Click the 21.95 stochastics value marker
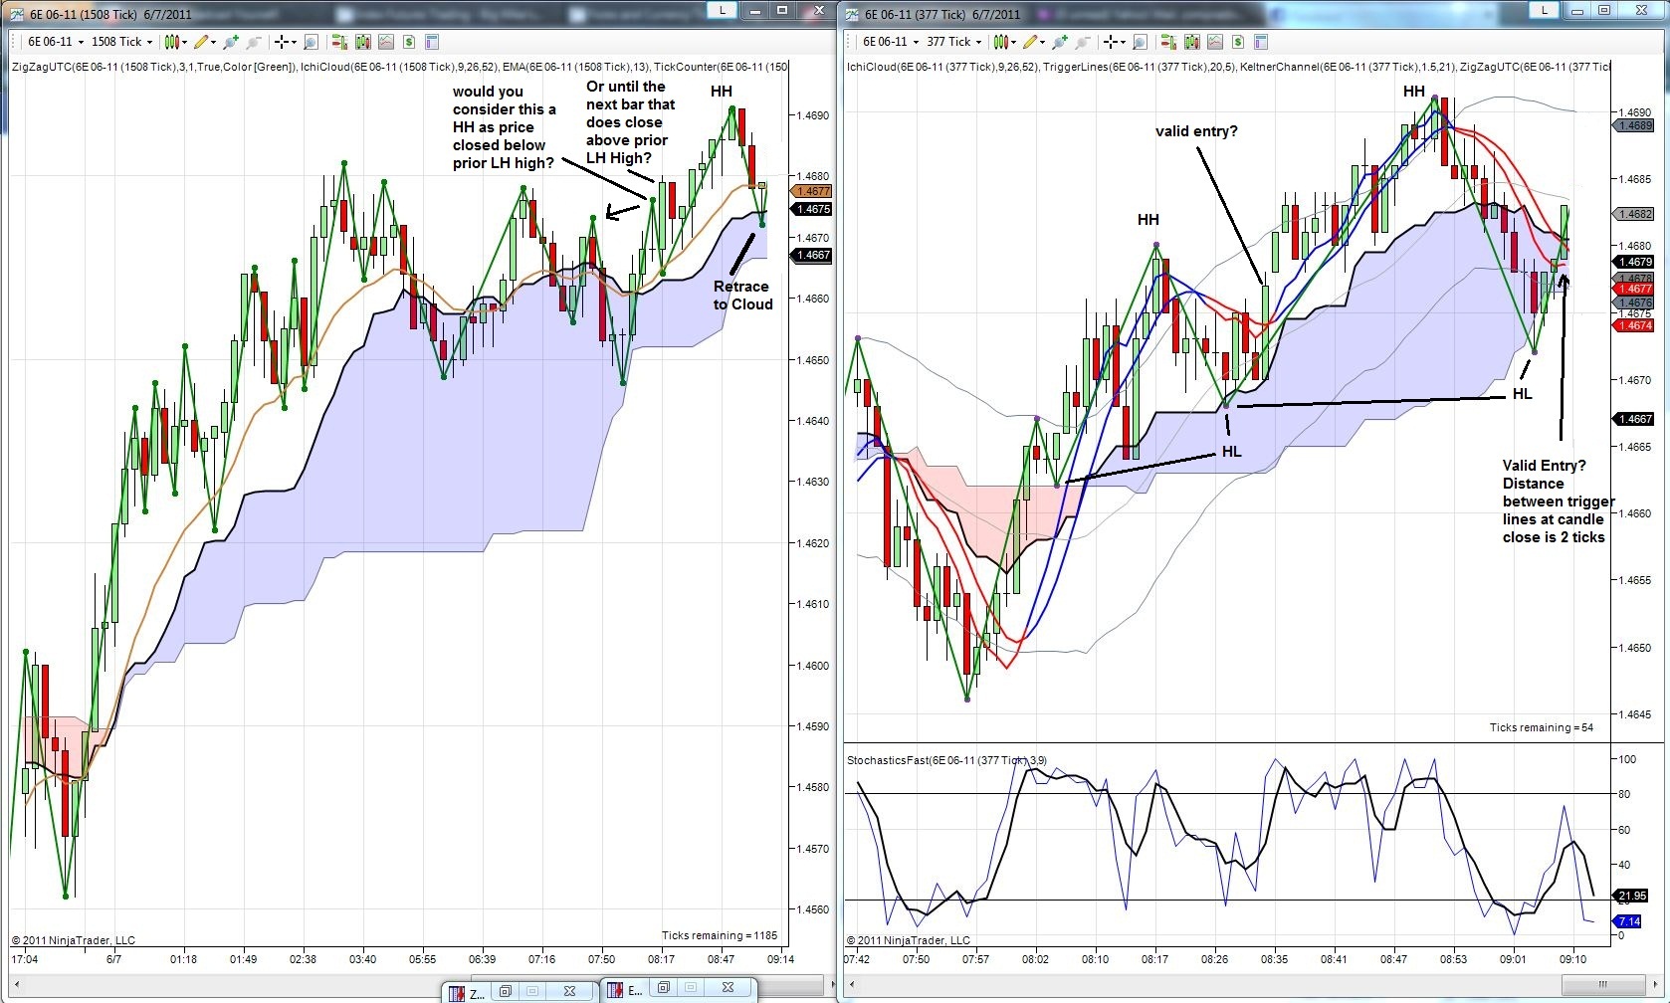This screenshot has height=1003, width=1670. pos(1631,896)
